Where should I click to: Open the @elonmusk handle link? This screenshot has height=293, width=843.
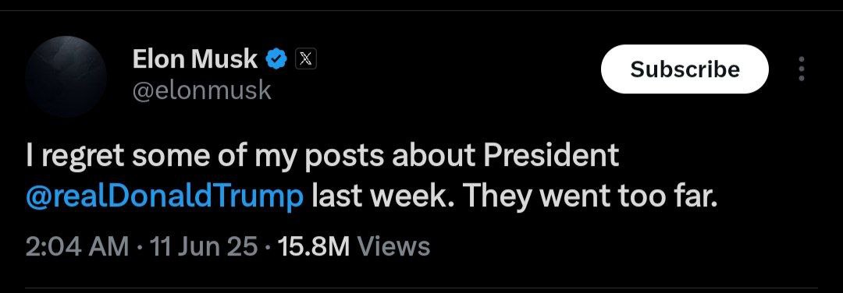click(x=201, y=91)
